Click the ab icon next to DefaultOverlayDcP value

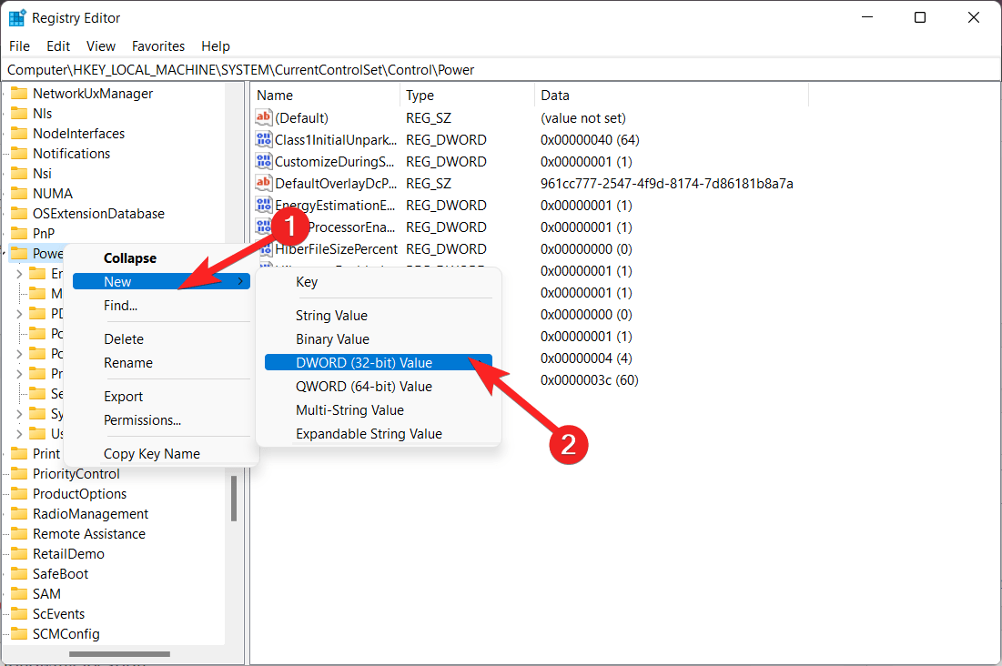pos(264,183)
